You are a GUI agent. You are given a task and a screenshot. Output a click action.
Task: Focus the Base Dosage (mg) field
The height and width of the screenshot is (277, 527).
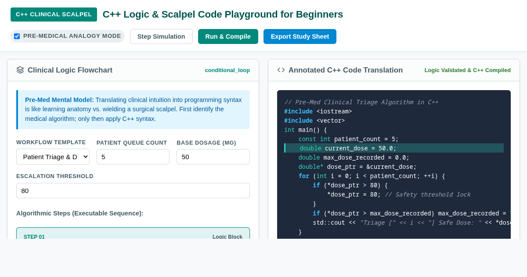213,157
